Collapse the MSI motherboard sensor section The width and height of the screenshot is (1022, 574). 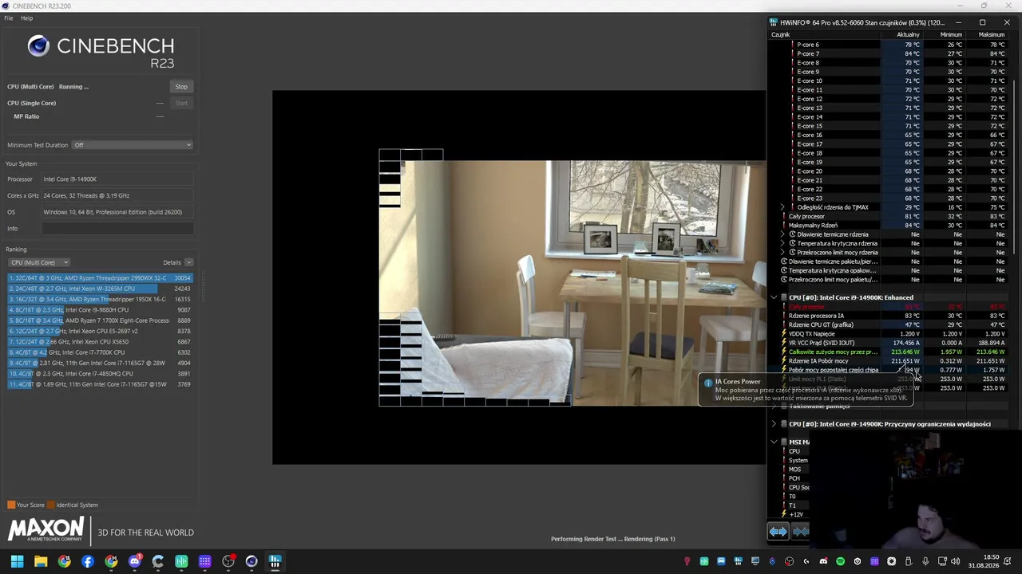(x=773, y=442)
